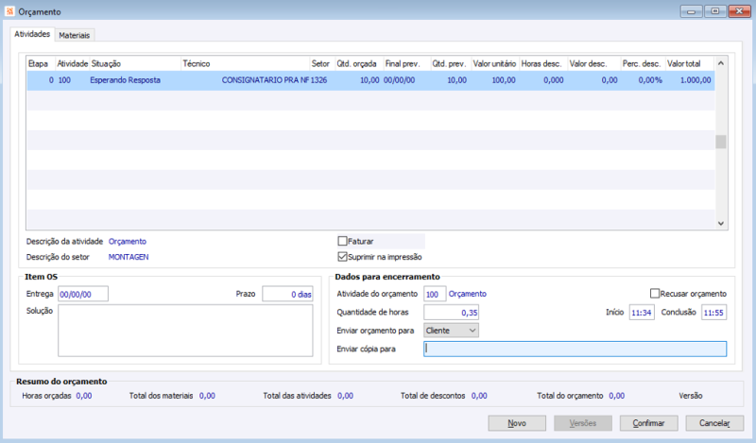
Task: Sort by the Situação column header
Action: pos(135,63)
